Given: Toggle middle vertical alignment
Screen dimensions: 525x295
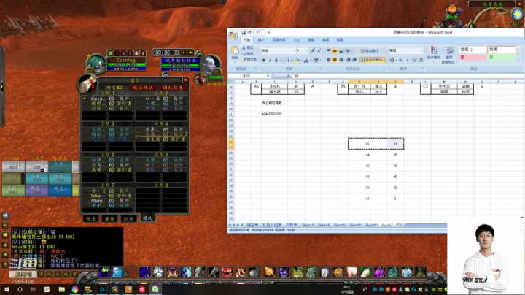Looking at the screenshot, I should 335,50.
